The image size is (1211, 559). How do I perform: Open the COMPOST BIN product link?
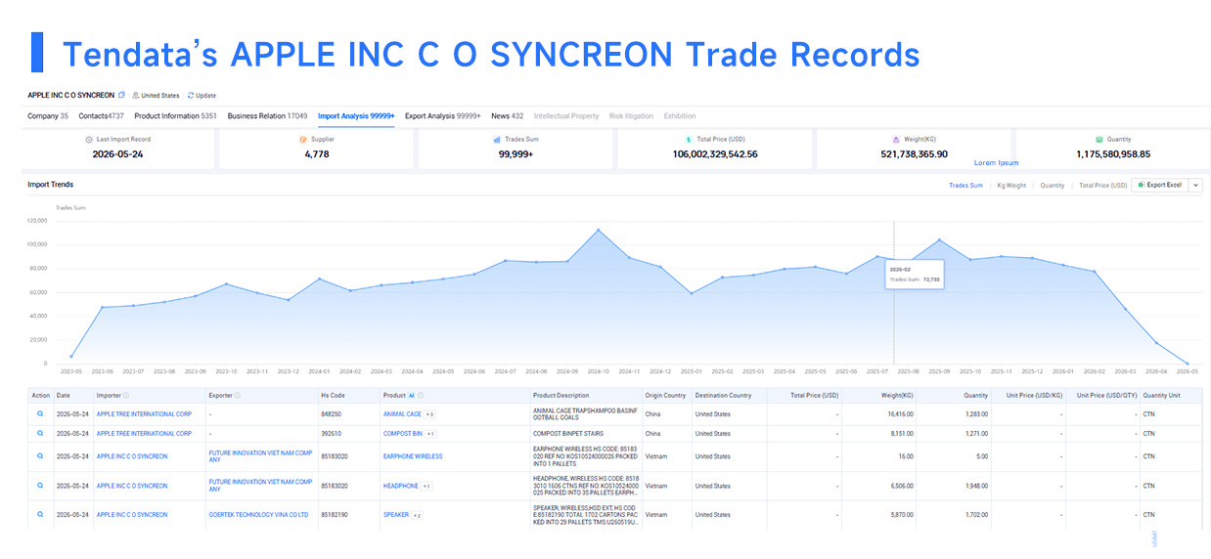pos(403,433)
